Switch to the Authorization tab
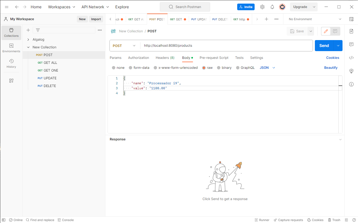The image size is (358, 223). (x=139, y=58)
